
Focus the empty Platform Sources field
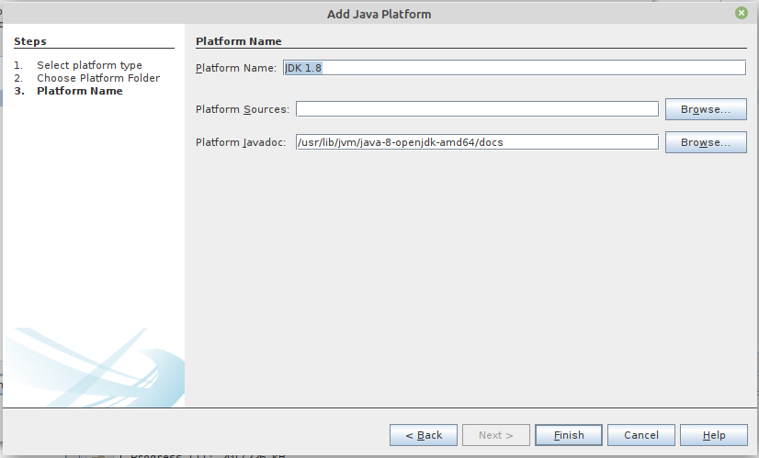477,109
